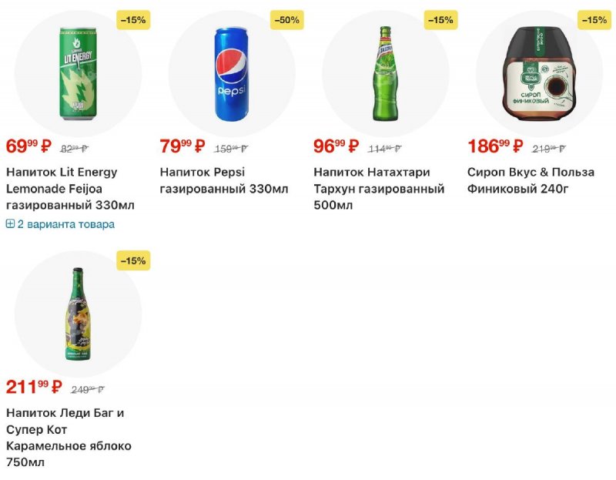Click the −15% badge on Ladybug drink
616x480 pixels.
pos(132,261)
